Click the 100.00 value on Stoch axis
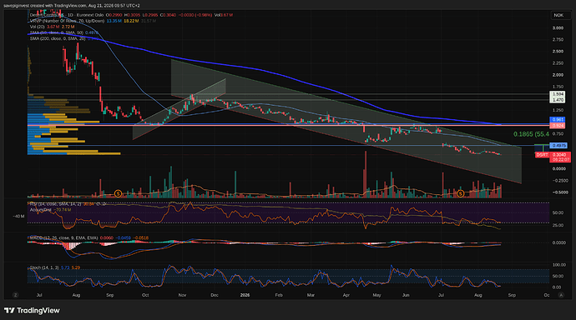This screenshot has height=320, width=576. click(558, 265)
